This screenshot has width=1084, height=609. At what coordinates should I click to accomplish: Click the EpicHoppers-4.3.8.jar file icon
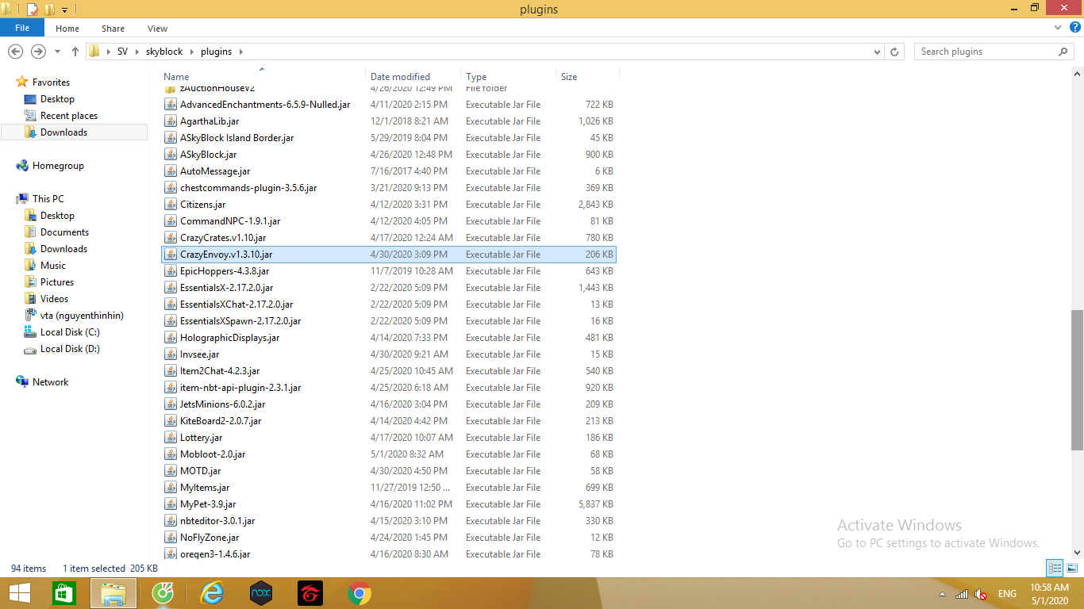pyautogui.click(x=171, y=271)
